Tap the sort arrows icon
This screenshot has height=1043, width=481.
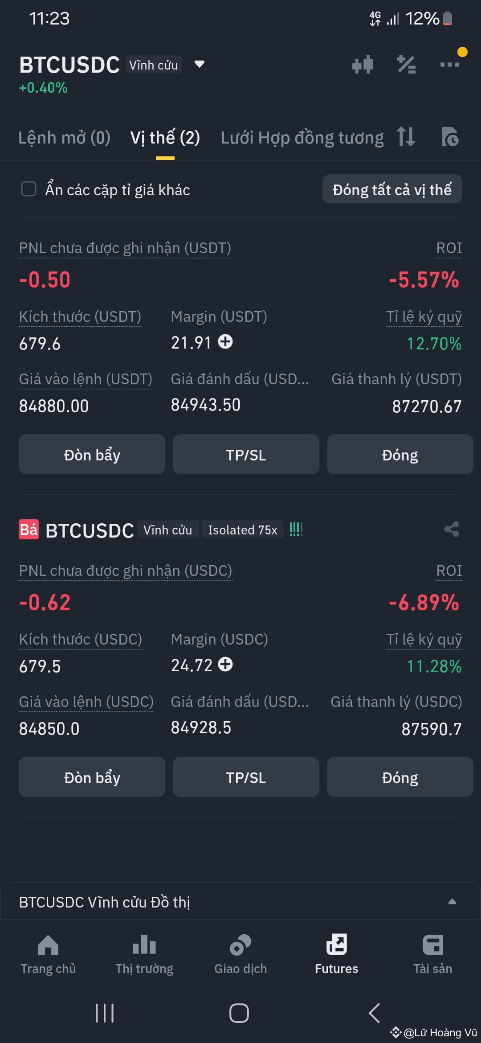(406, 136)
